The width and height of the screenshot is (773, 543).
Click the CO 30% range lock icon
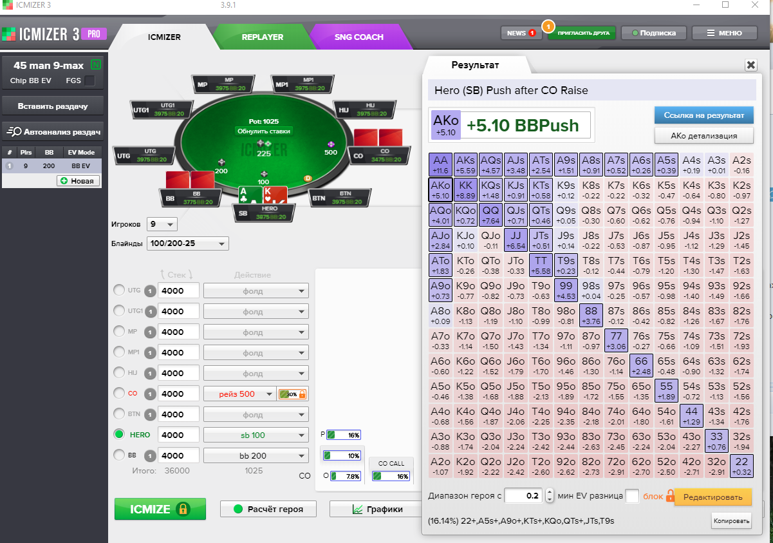click(301, 394)
